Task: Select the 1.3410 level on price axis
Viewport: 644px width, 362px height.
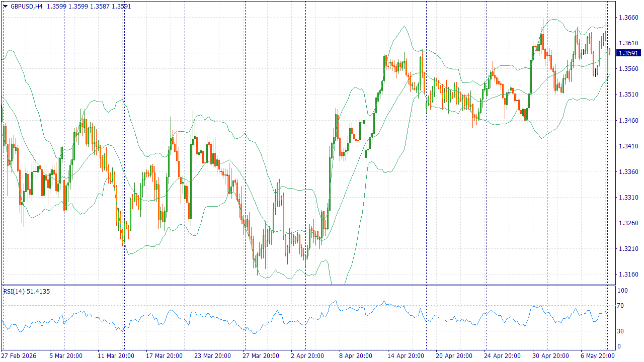Action: [x=628, y=146]
